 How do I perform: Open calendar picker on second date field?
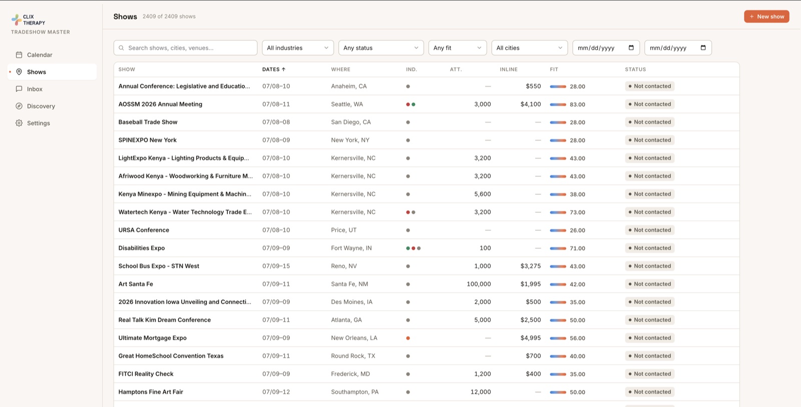703,48
